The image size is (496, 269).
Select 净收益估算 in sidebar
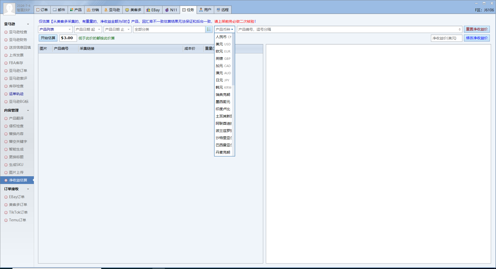pyautogui.click(x=17, y=180)
